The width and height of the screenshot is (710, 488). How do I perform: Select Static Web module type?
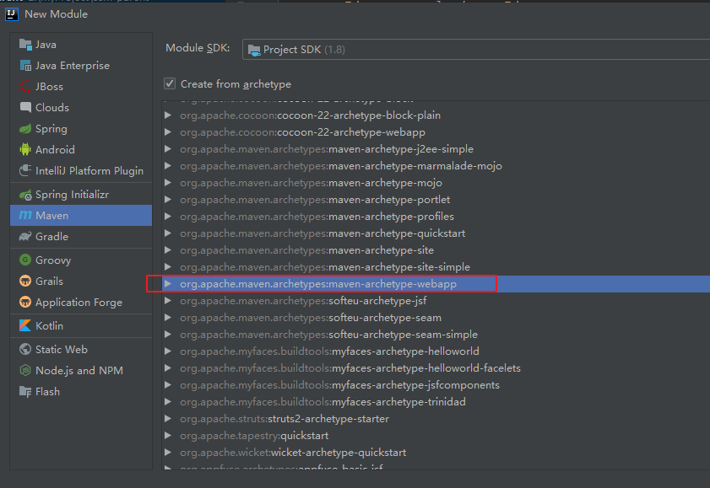click(x=81, y=349)
